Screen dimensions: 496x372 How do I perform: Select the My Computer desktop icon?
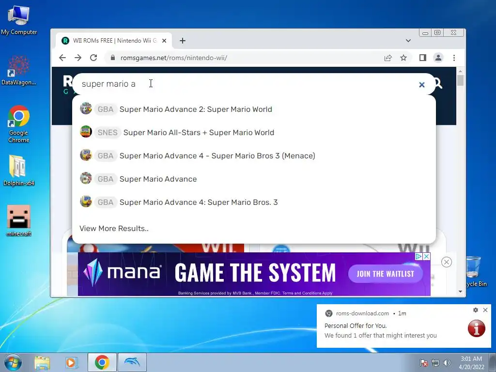click(x=19, y=19)
